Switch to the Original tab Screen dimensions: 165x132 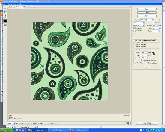coord(11,7)
